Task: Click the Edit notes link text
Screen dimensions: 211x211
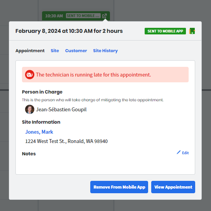Action: click(x=186, y=153)
